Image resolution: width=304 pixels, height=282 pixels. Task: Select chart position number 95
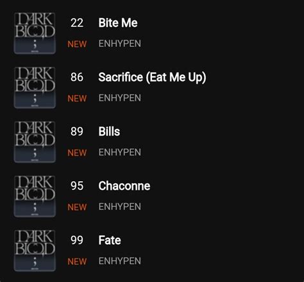pyautogui.click(x=77, y=186)
